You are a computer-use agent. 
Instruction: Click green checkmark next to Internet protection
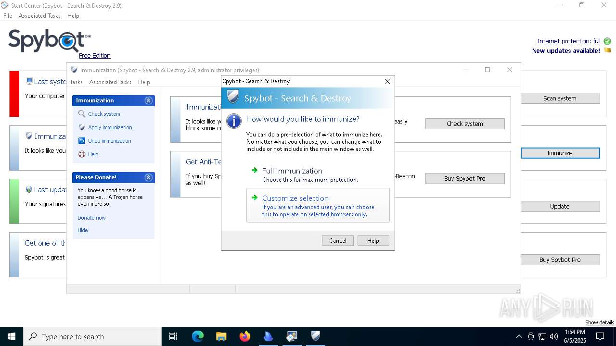[607, 41]
